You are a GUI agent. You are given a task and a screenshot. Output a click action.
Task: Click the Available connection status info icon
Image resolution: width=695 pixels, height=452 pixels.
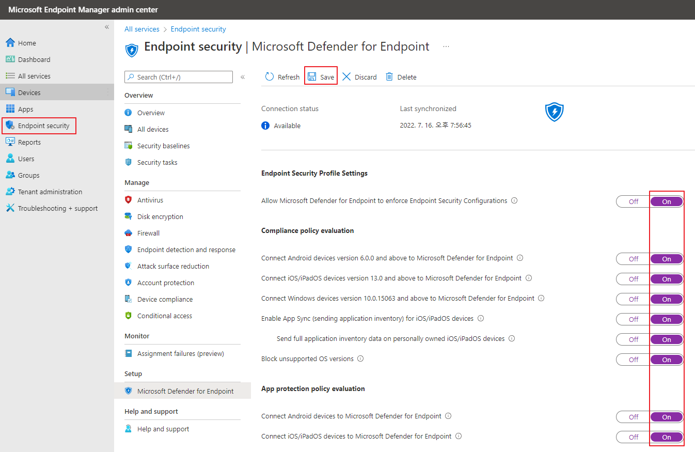tap(265, 126)
